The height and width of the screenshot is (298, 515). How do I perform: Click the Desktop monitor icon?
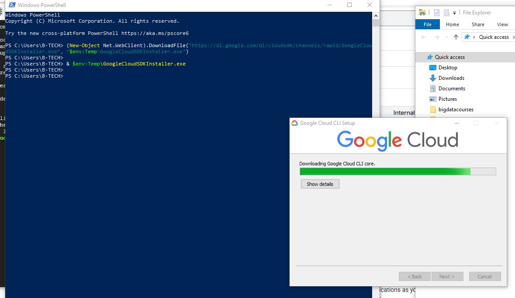(x=433, y=68)
